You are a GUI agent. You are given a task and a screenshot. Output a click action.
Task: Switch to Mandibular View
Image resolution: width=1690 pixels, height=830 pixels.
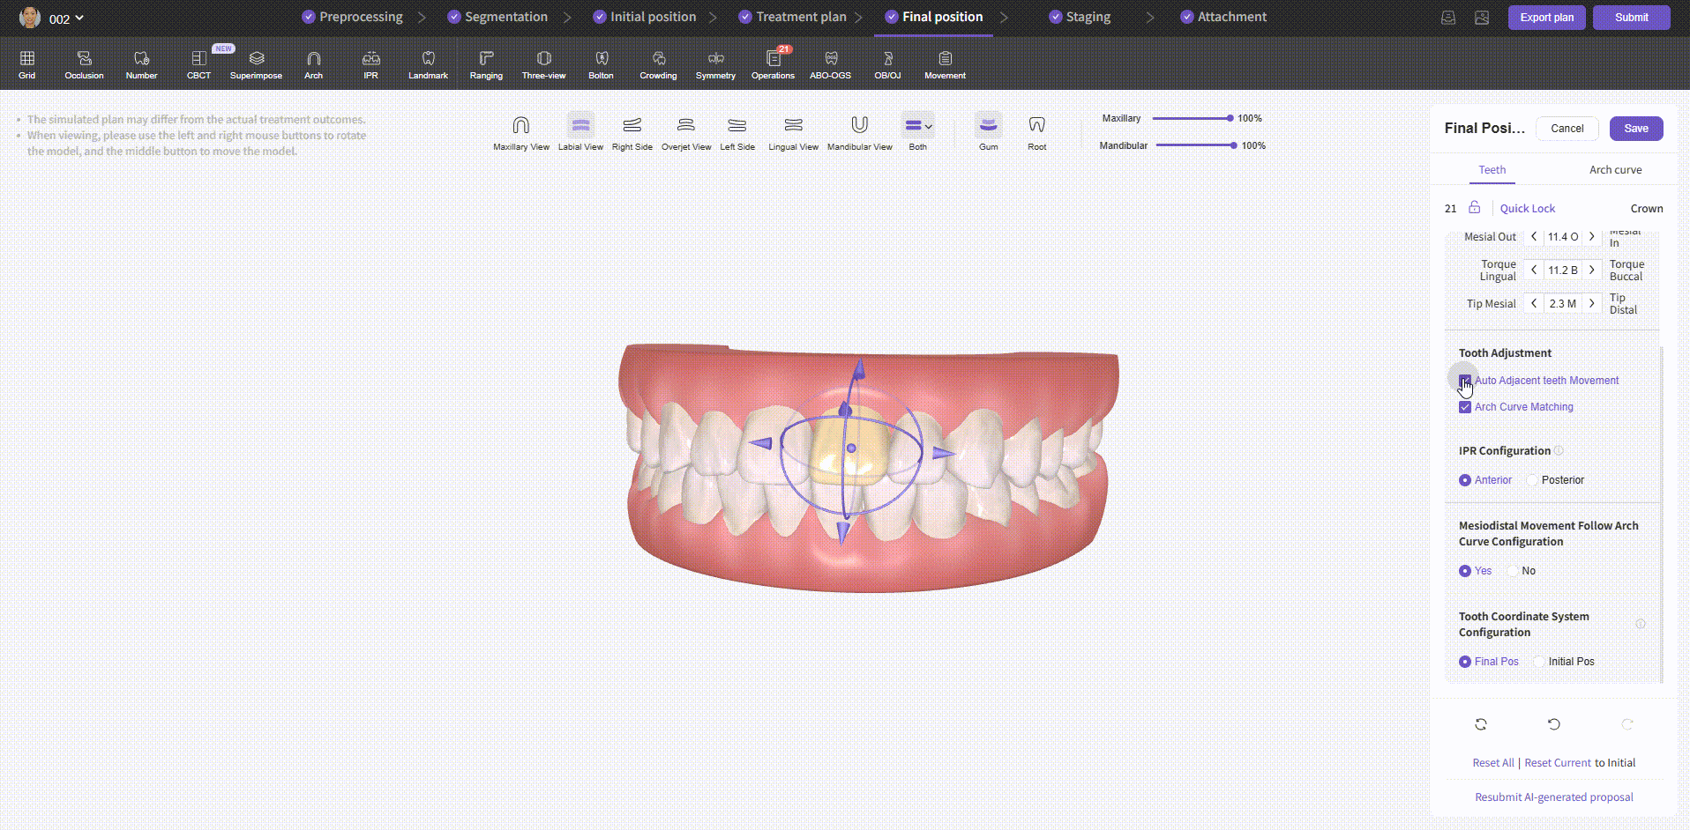pos(859,133)
